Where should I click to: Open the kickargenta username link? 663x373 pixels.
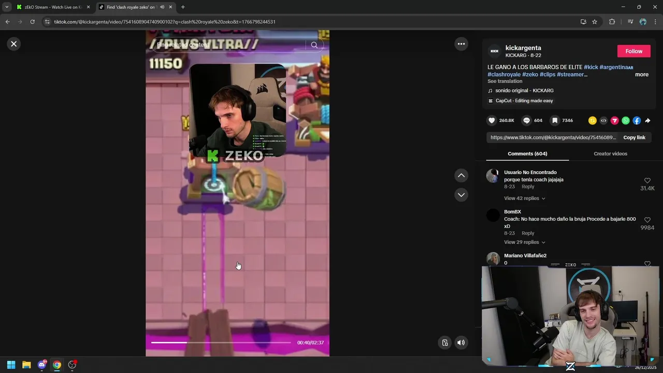pos(523,48)
